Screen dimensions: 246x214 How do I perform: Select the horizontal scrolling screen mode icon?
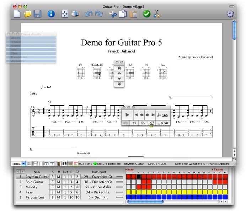coord(52,164)
